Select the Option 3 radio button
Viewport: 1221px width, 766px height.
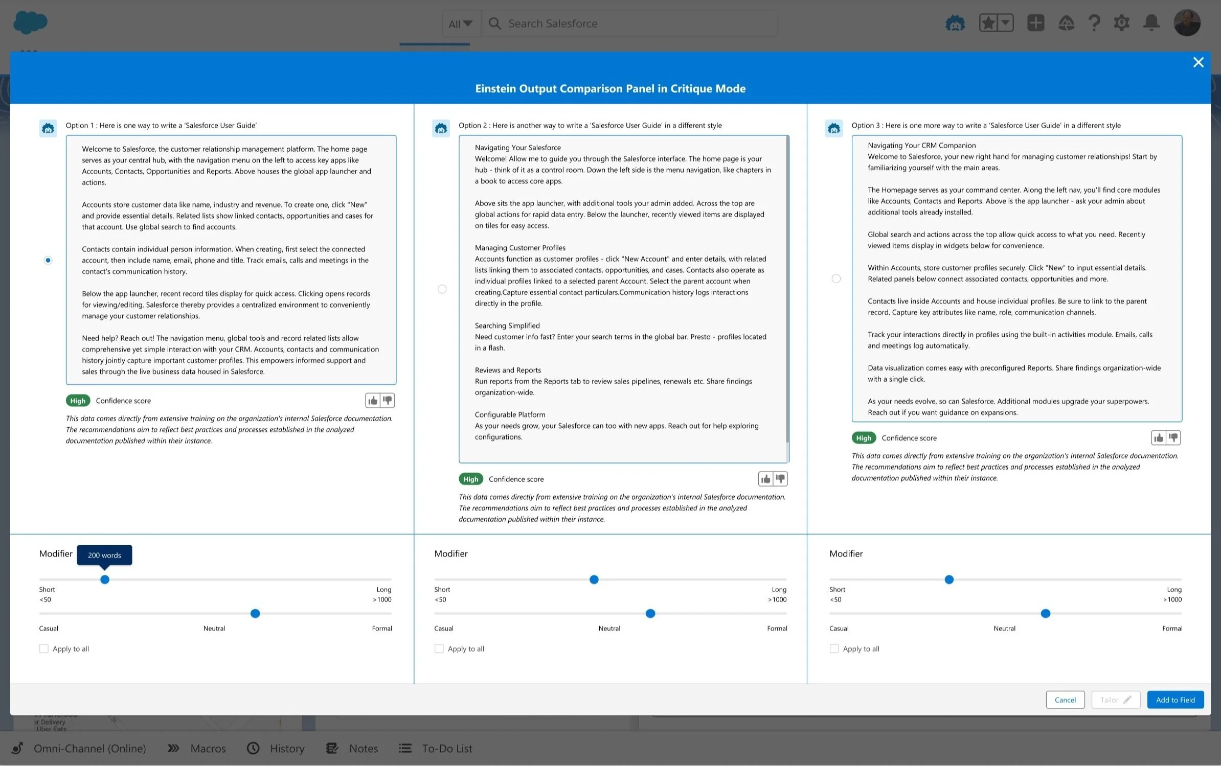(836, 278)
